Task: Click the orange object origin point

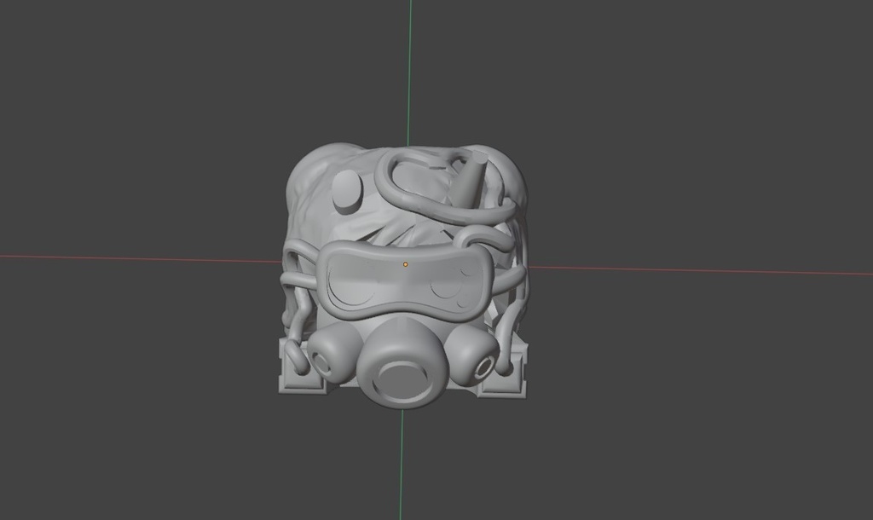Action: pos(405,265)
